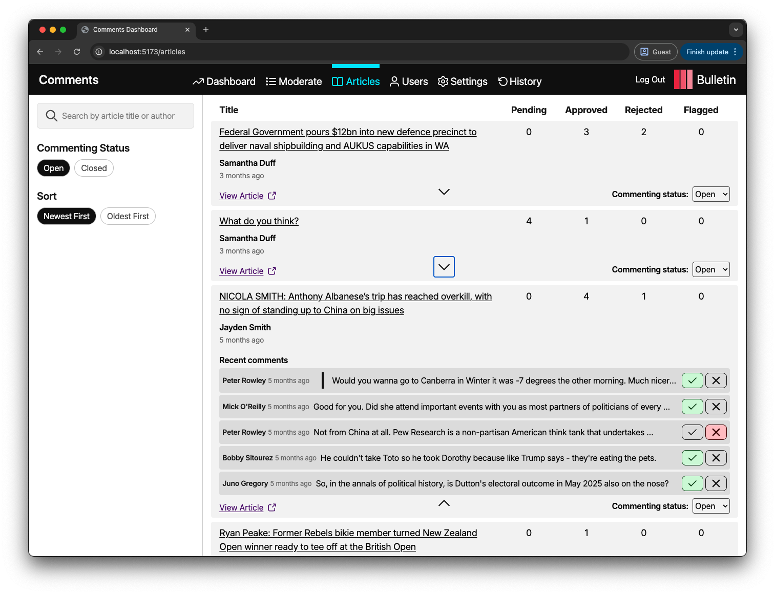This screenshot has width=775, height=594.
Task: Collapse recent comments for Nicola Smith article
Action: pyautogui.click(x=444, y=503)
